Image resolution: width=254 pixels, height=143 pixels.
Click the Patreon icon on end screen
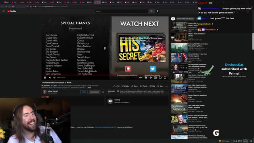(x=128, y=69)
